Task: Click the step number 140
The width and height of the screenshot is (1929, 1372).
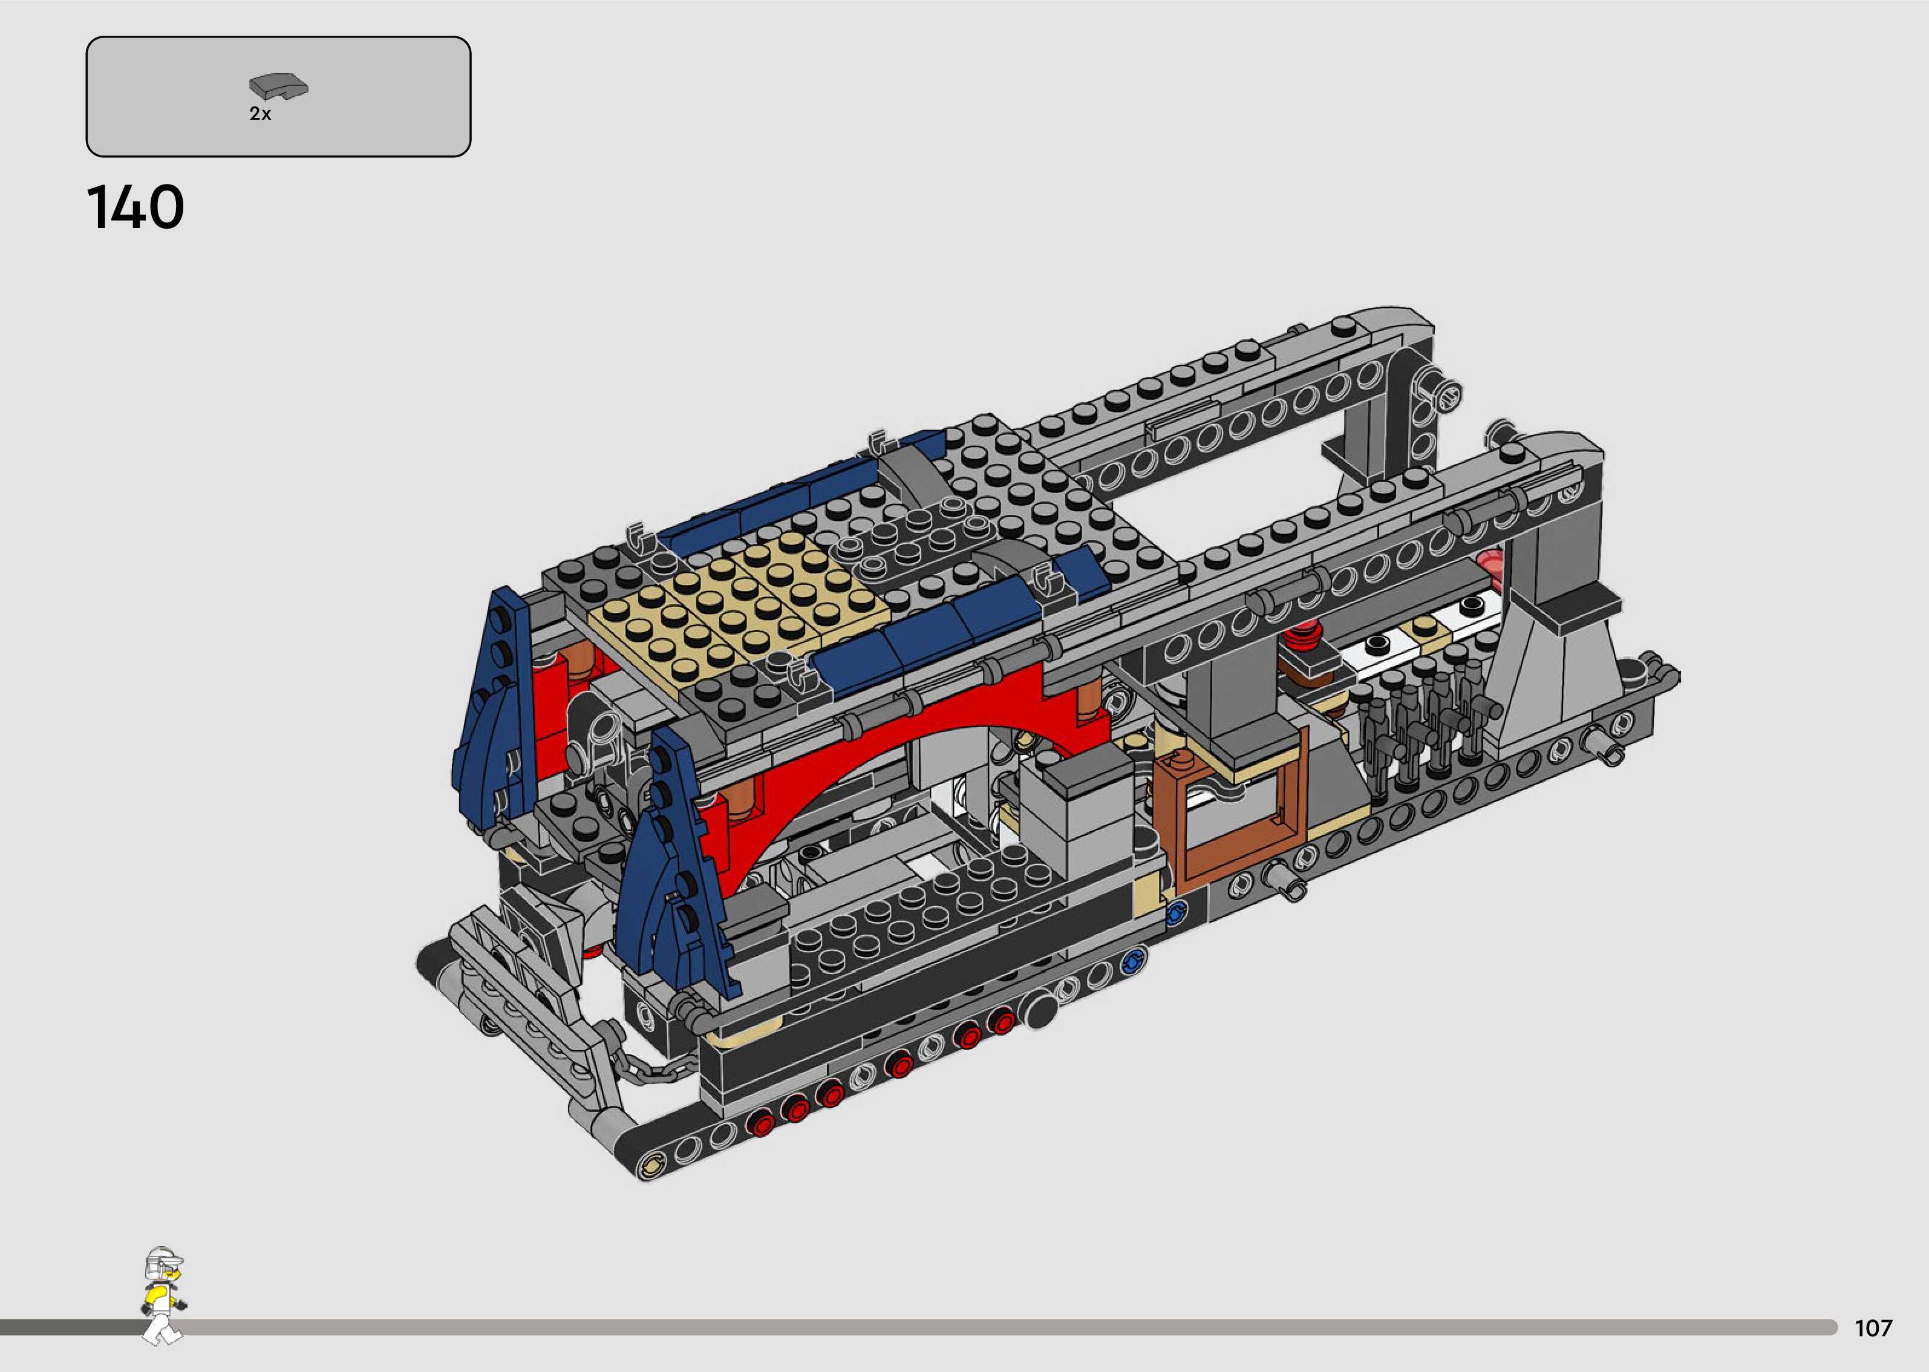Action: (x=136, y=207)
